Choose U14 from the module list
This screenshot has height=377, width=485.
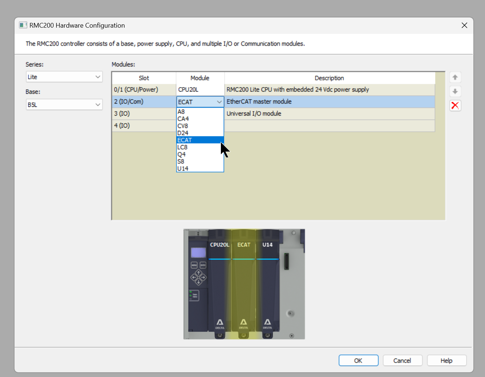pyautogui.click(x=200, y=168)
